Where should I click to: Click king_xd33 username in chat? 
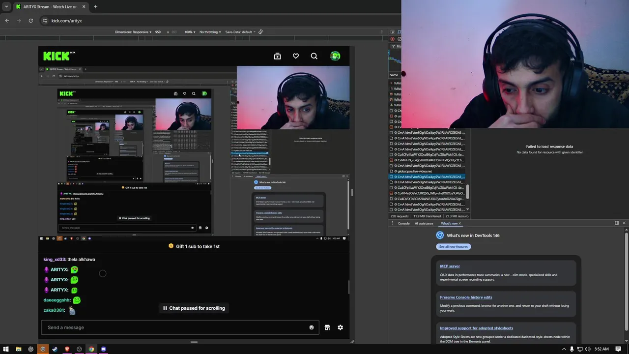click(54, 259)
